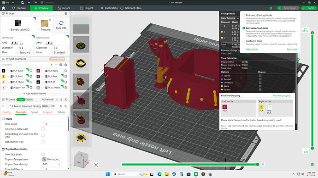Image resolution: width=318 pixels, height=178 pixels.
Task: Enable the Travel display checkbox
Action: pos(260,76)
